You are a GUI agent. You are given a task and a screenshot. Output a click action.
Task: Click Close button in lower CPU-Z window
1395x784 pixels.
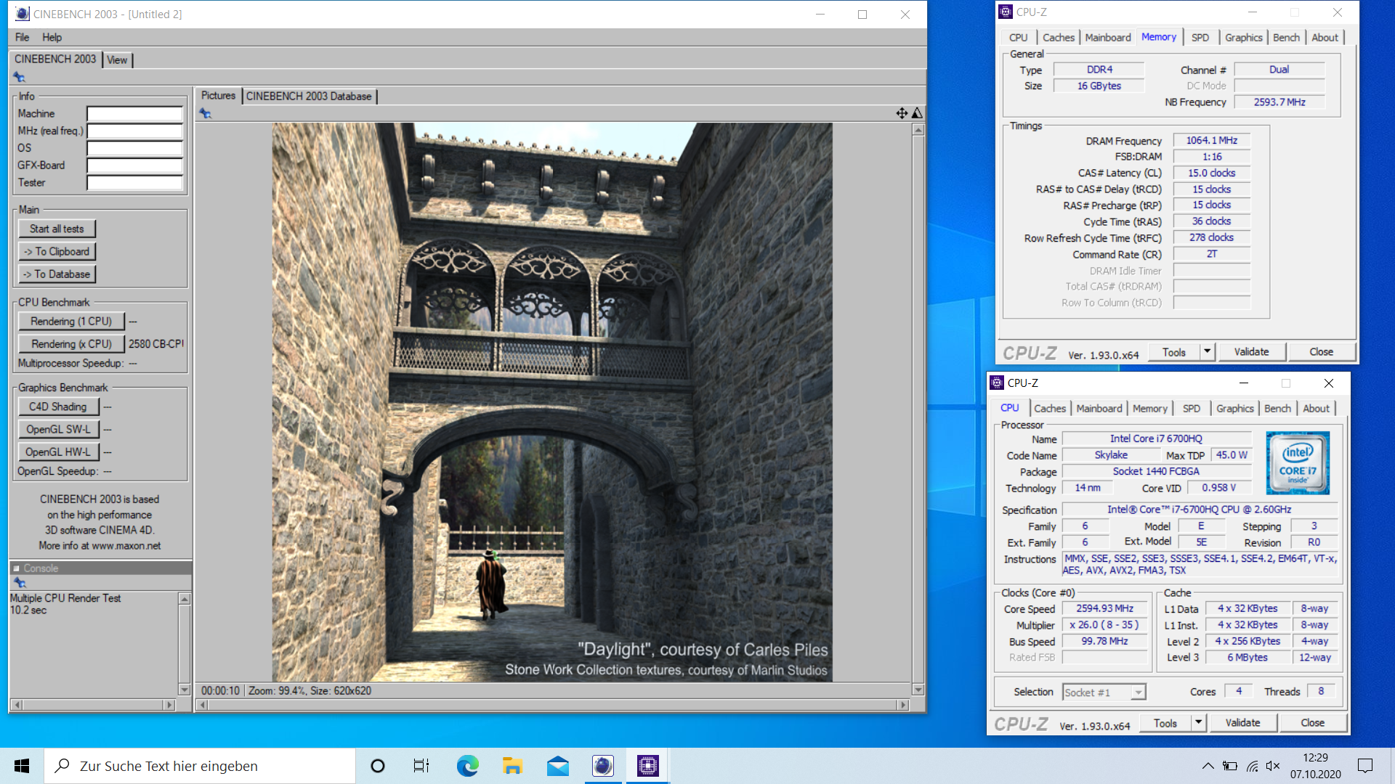tap(1312, 722)
